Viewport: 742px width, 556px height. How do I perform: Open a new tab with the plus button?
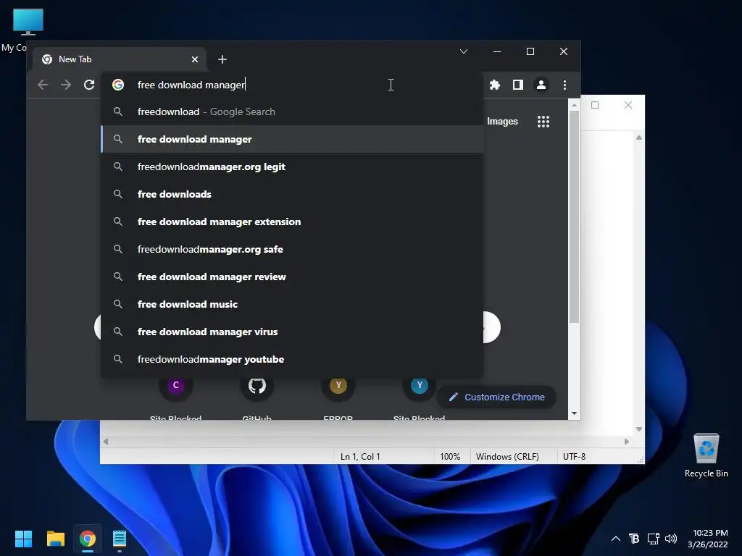click(222, 59)
